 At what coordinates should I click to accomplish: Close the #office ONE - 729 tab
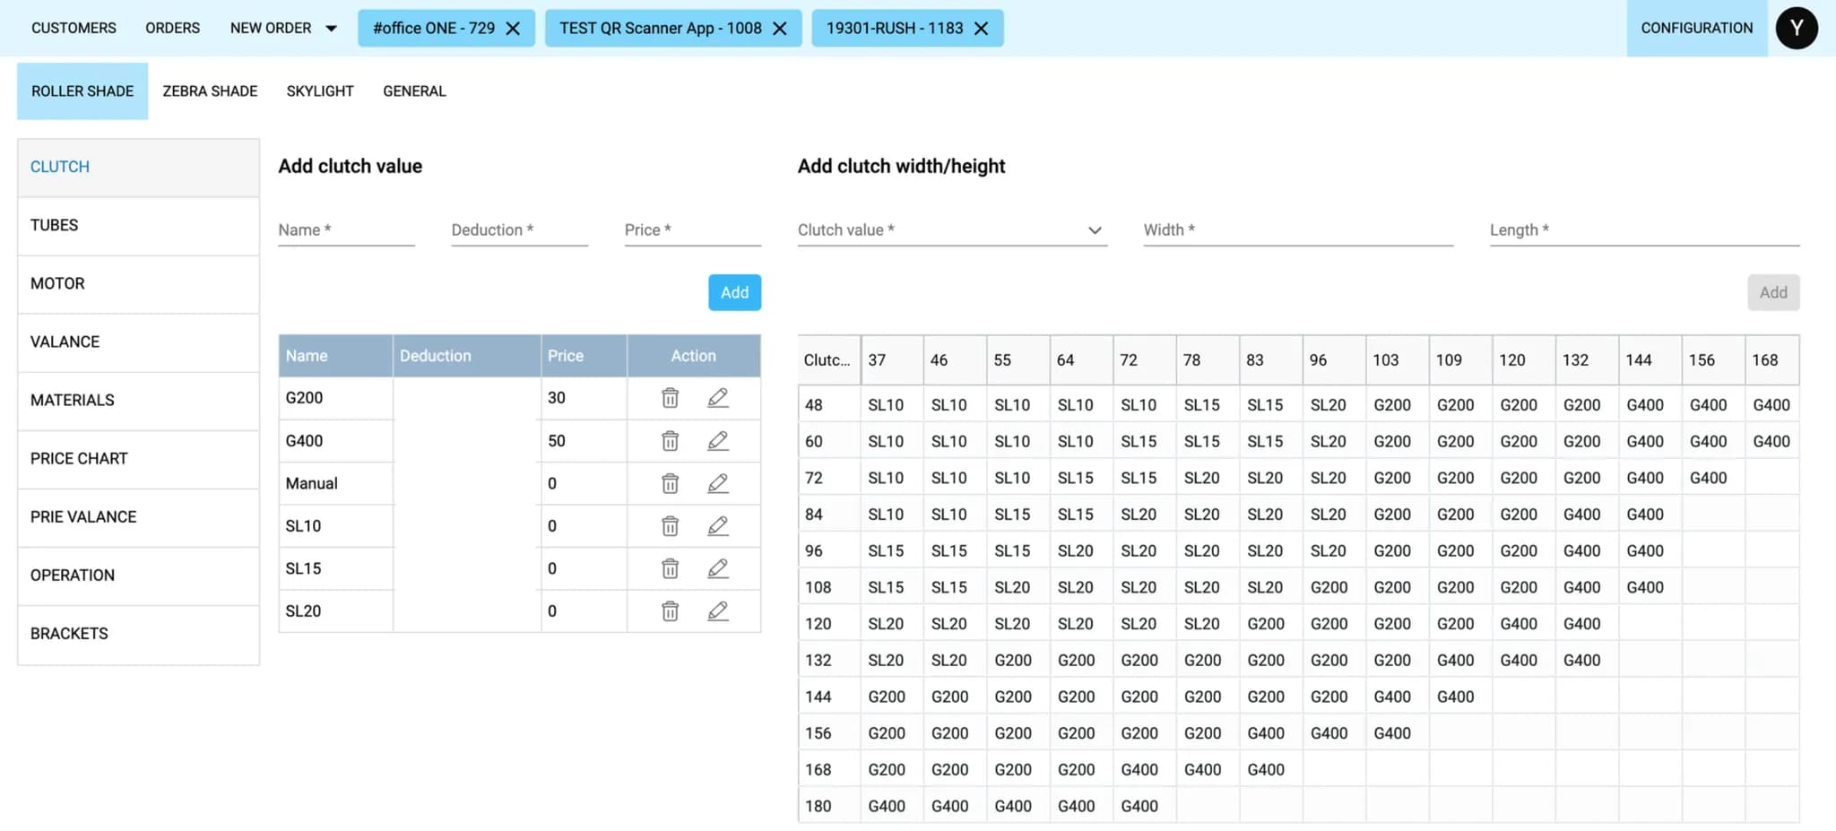pos(513,29)
